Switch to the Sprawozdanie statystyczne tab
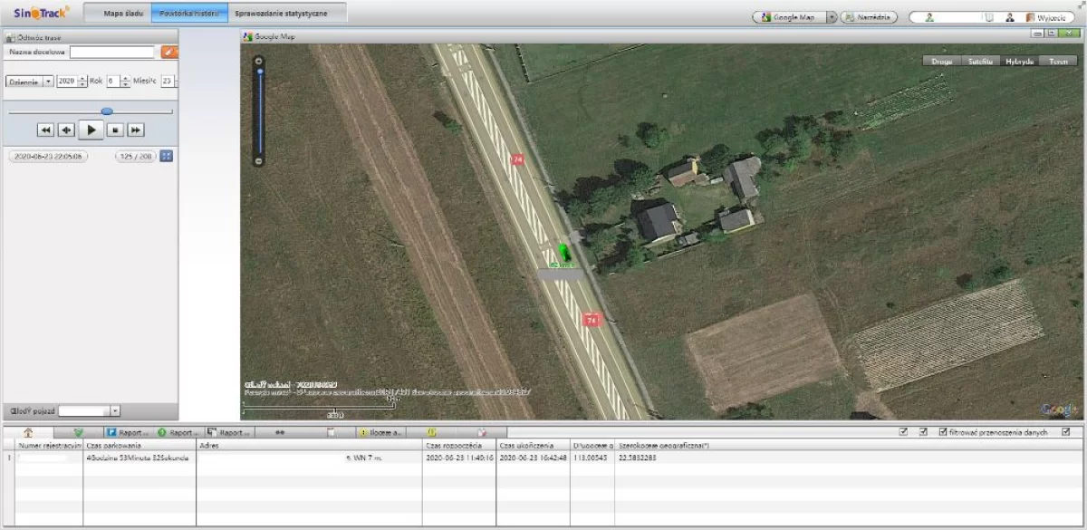Viewport: 1087px width, 530px height. pos(282,14)
